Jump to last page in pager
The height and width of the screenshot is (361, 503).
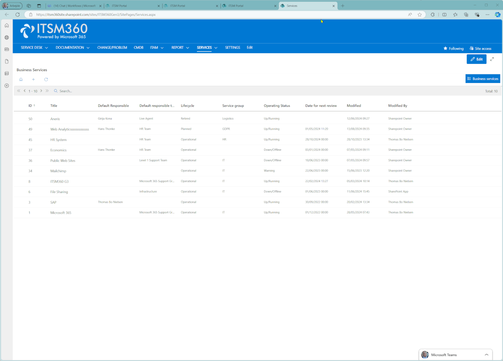point(47,91)
